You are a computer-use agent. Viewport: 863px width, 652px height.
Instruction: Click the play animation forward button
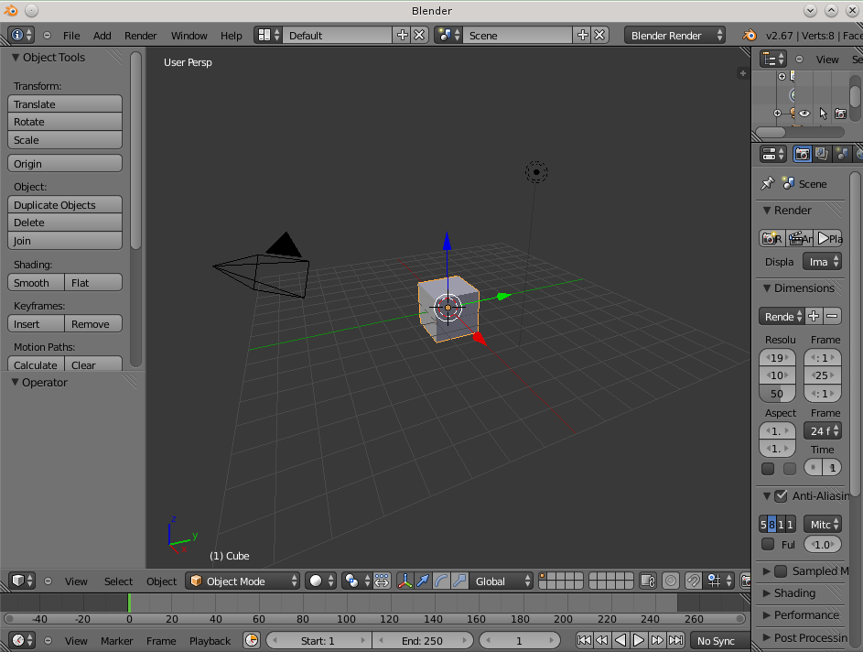pos(639,641)
